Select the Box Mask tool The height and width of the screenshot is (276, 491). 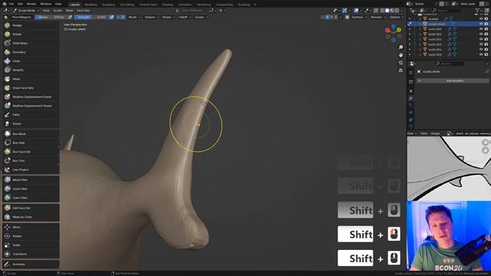[31, 134]
